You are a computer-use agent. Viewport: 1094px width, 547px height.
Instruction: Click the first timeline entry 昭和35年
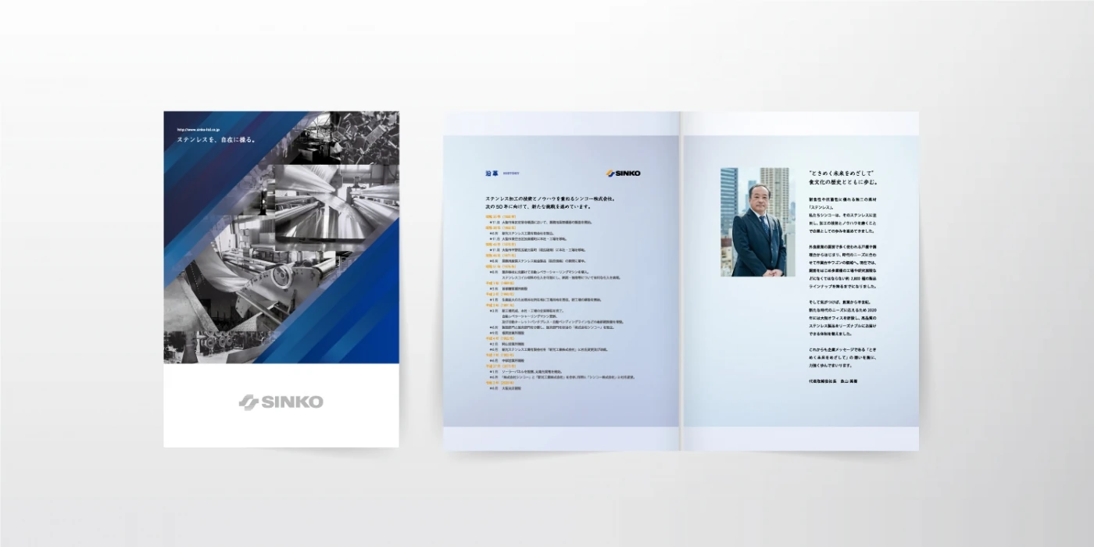coord(502,216)
